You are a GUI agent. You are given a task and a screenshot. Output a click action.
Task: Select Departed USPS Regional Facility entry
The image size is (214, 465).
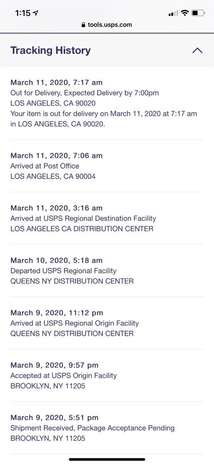107,271
